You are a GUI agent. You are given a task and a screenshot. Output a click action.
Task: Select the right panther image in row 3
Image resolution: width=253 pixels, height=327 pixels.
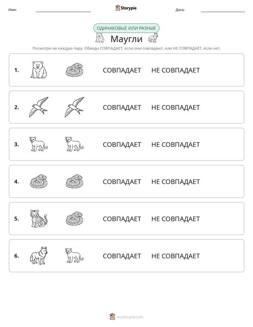pyautogui.click(x=74, y=144)
